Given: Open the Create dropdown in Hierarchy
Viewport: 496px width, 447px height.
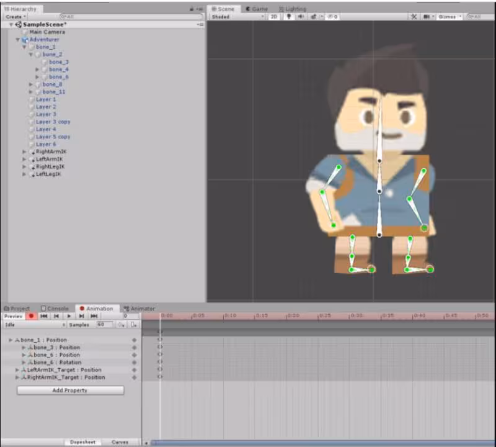Looking at the screenshot, I should (x=15, y=17).
